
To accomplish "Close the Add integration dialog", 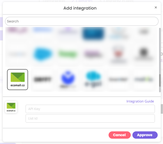I will point(156,8).
